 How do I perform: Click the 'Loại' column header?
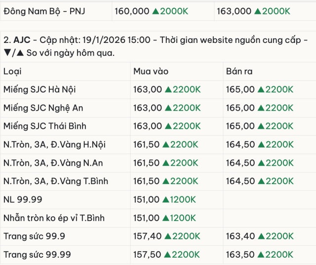[x=12, y=71]
